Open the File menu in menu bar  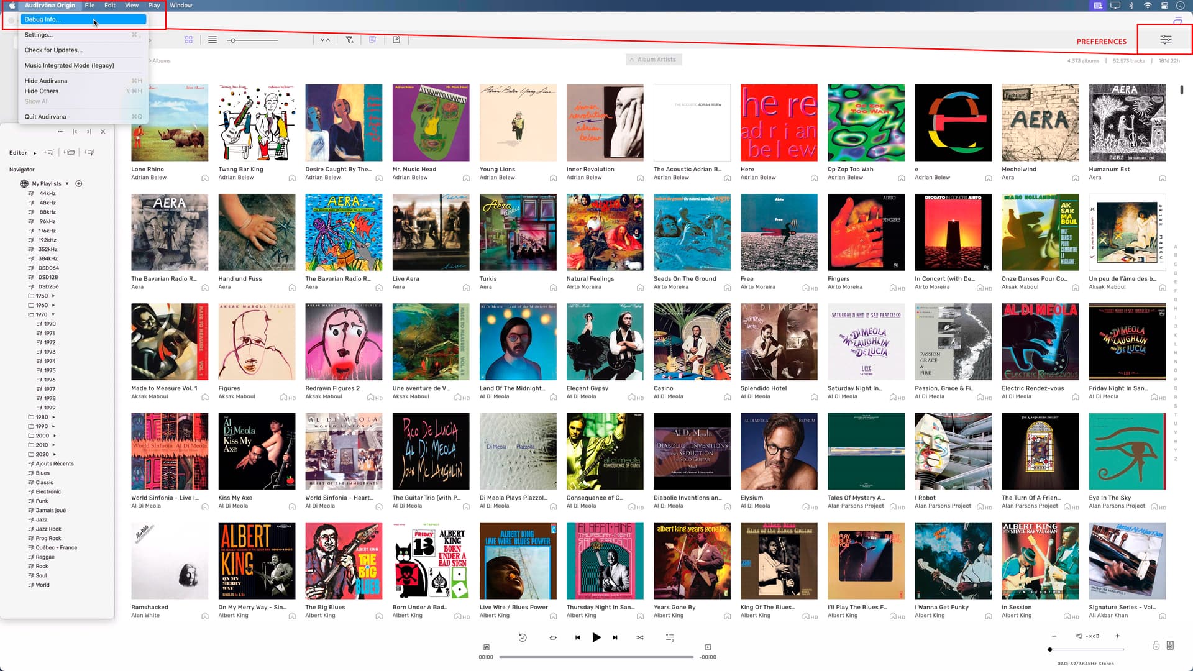point(89,5)
